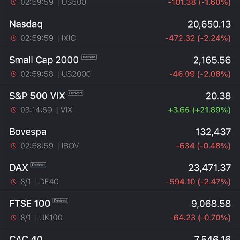
Task: Click the clock icon in DAX row
Action: coord(14,182)
